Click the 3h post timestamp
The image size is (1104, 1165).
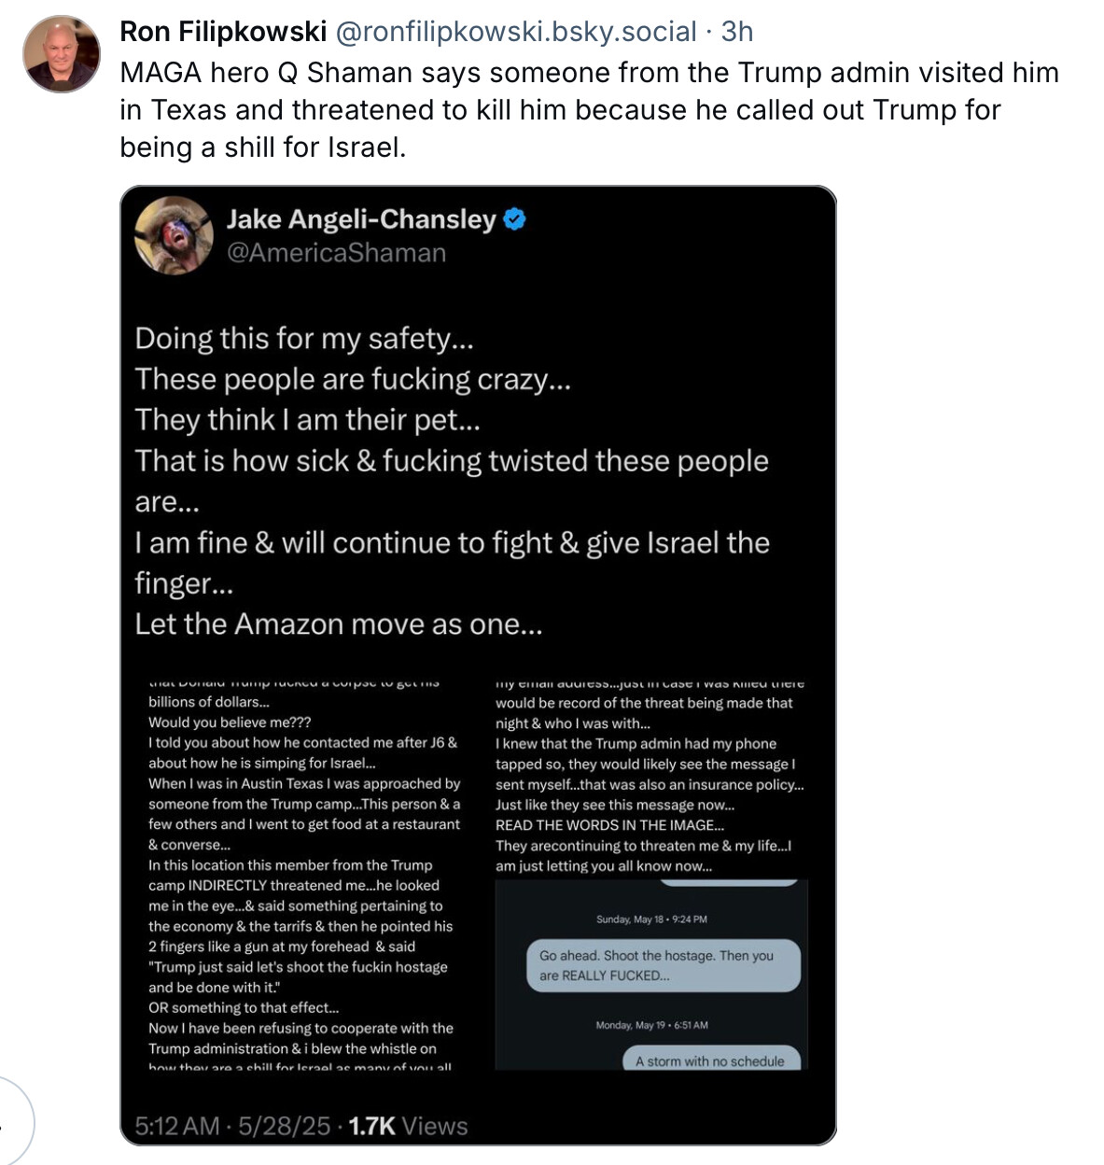(737, 32)
